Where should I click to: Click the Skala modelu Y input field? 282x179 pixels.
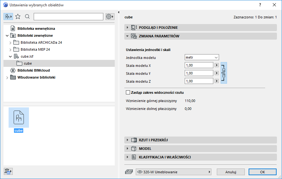pyautogui.click(x=199, y=73)
